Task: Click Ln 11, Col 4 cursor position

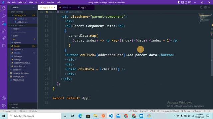Action: (132, 111)
